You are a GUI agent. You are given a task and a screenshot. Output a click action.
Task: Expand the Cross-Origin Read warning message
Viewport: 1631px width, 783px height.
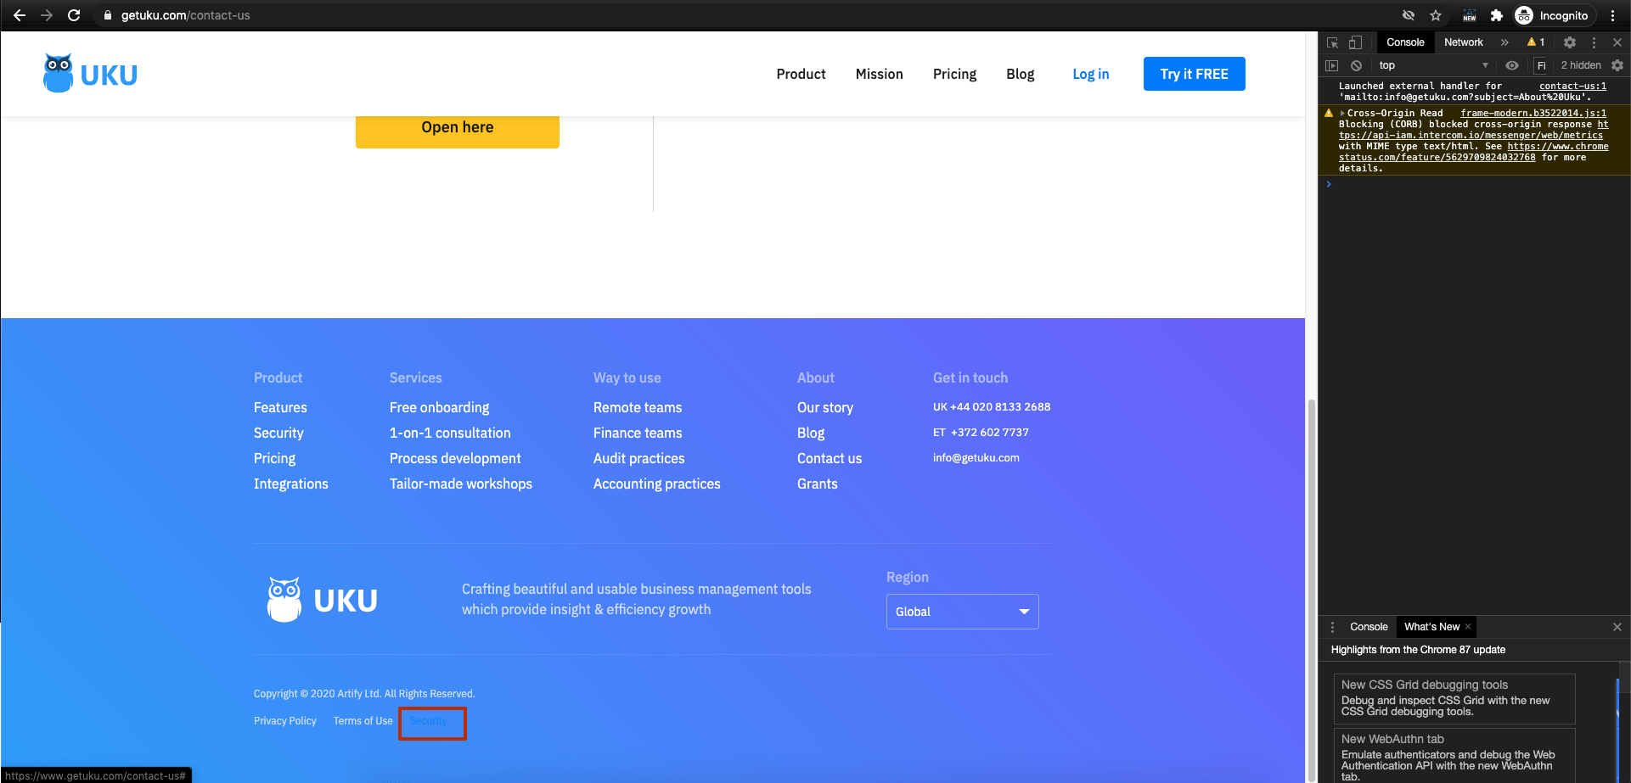click(1342, 113)
